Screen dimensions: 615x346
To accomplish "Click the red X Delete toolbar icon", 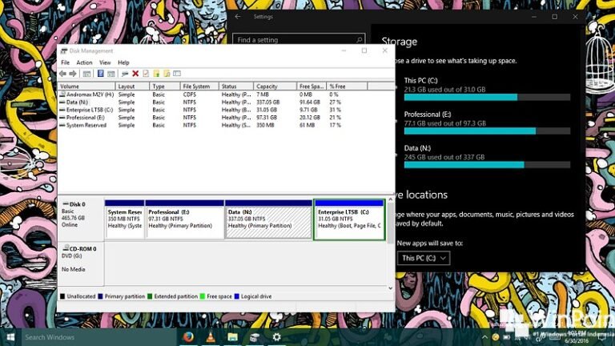I will 135,73.
